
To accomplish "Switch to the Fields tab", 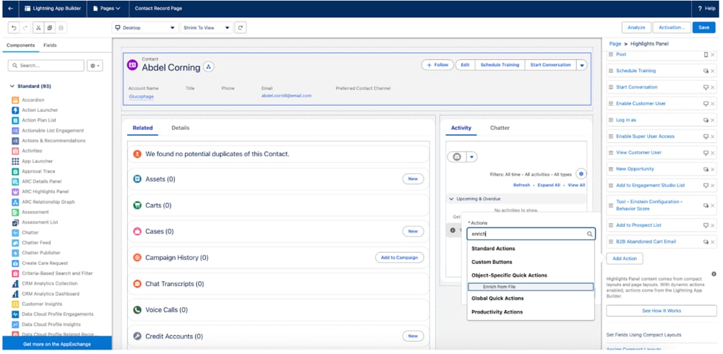I will pyautogui.click(x=50, y=45).
